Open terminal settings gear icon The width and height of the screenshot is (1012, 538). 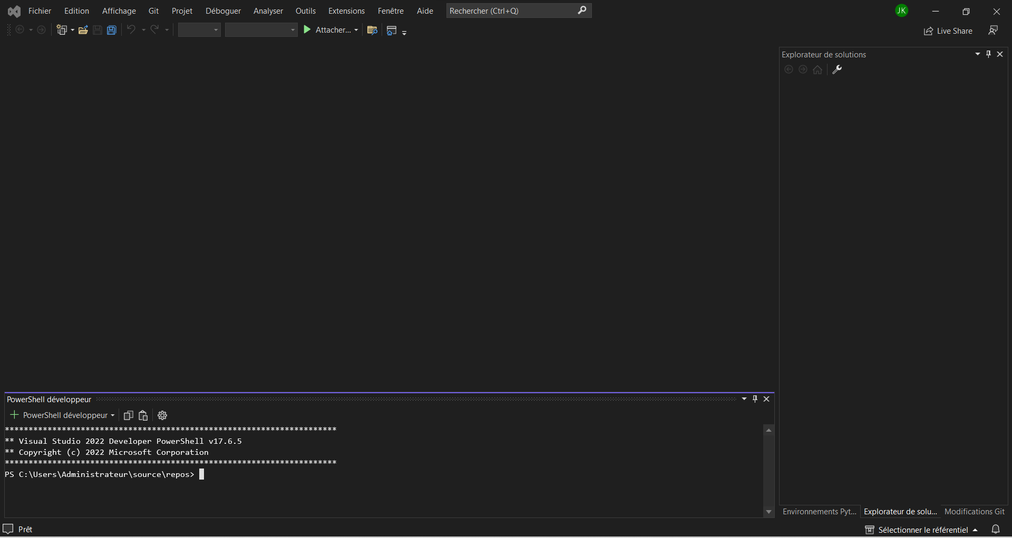162,415
